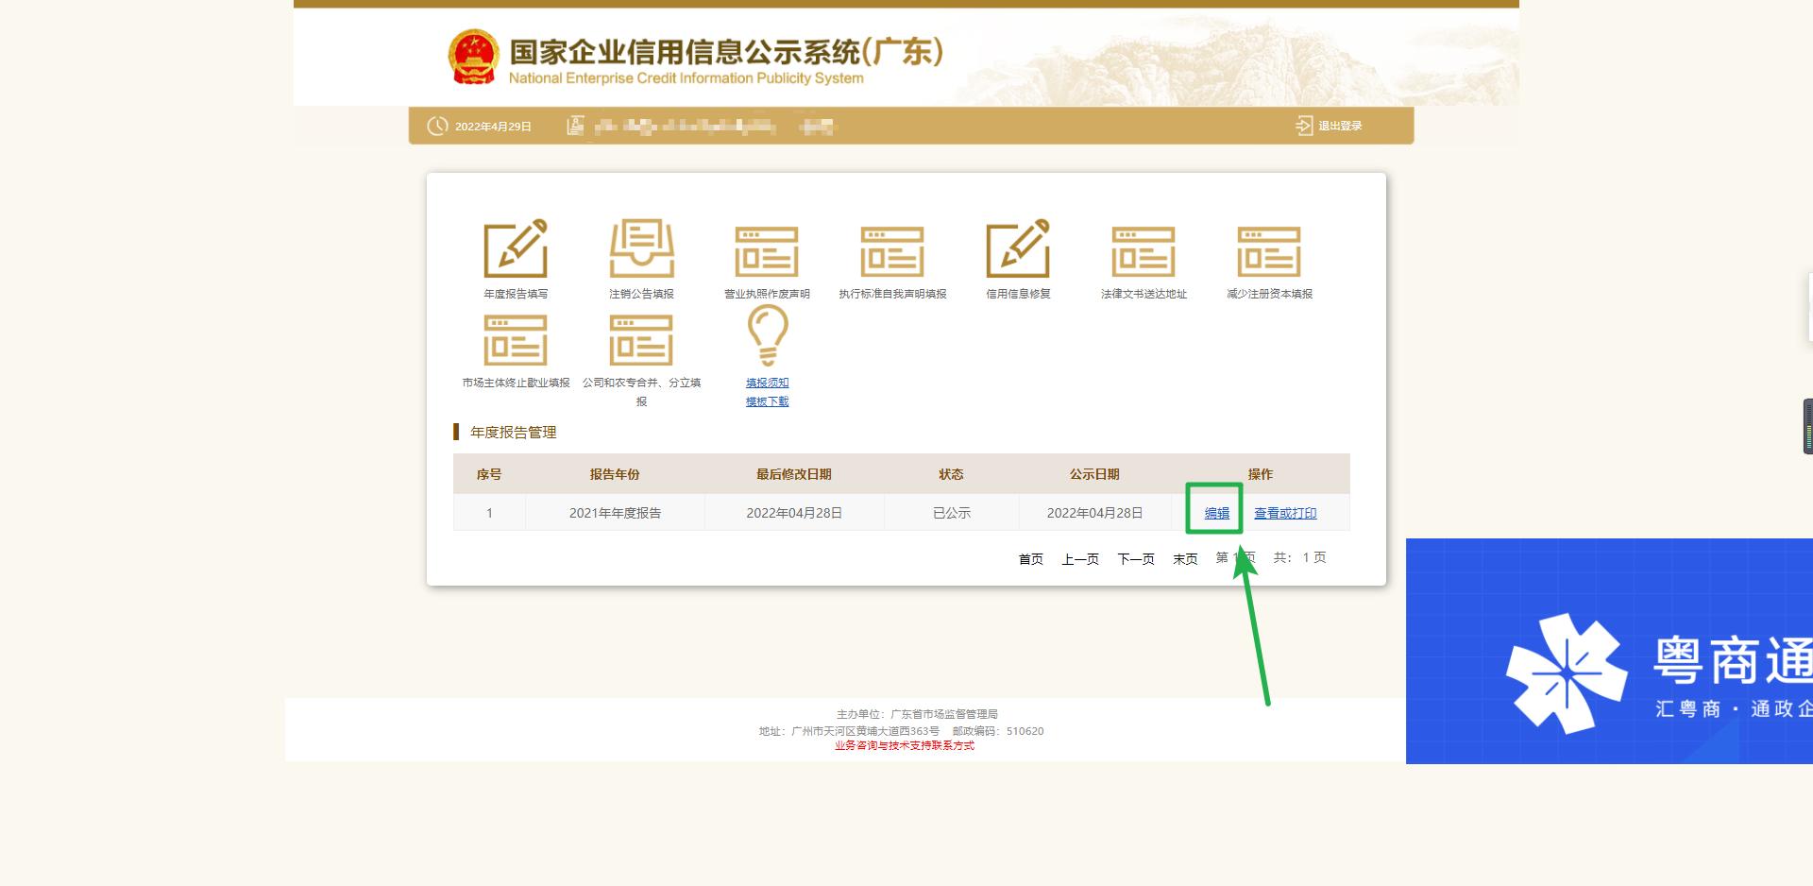Screen dimensions: 1813x886
Task: Click the 市场主体终止歇业填报 icon
Action: (516, 340)
